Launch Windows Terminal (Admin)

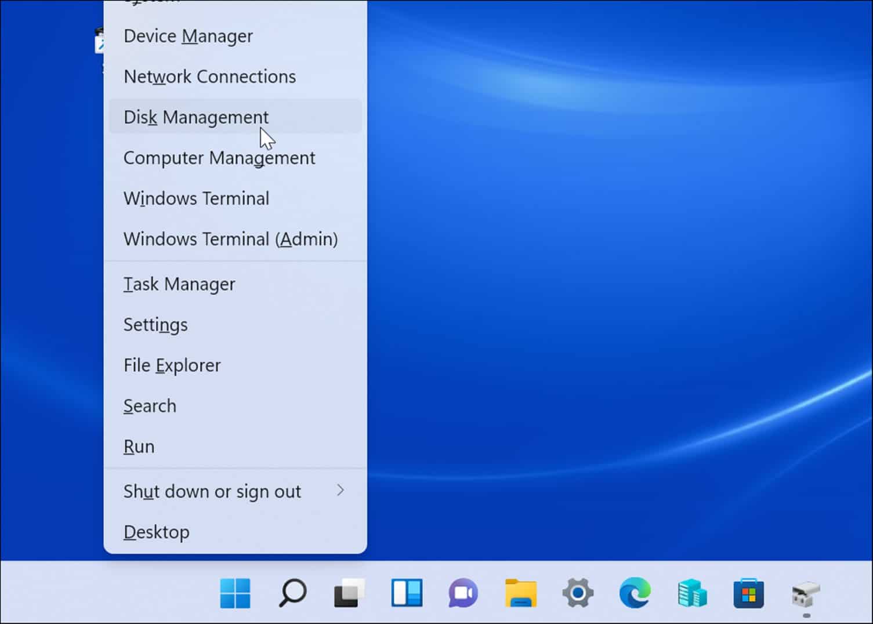[230, 238]
